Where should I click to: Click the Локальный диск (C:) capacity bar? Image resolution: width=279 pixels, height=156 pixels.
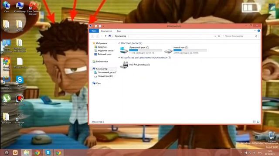tap(146, 50)
